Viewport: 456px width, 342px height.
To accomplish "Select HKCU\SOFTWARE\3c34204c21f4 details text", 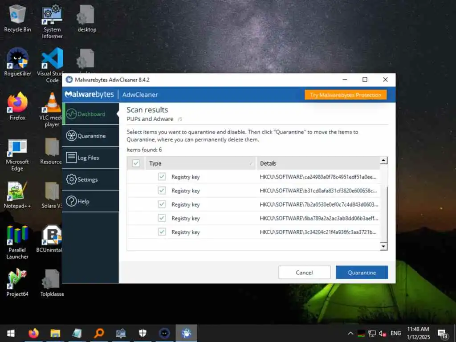I will [318, 232].
